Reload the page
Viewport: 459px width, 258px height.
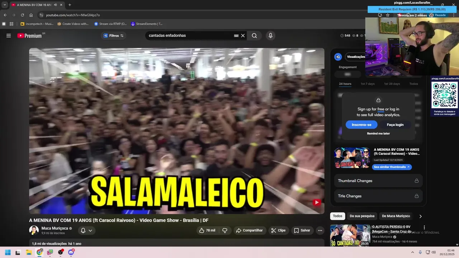pos(22,15)
